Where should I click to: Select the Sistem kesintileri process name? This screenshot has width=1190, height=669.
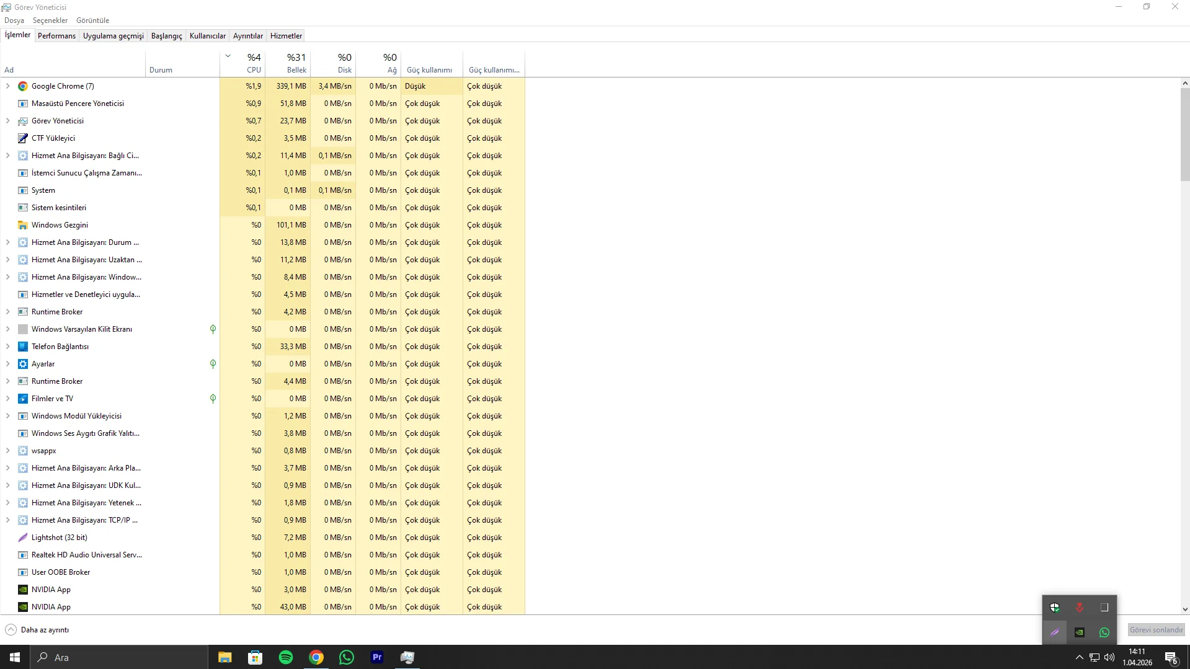coord(59,208)
